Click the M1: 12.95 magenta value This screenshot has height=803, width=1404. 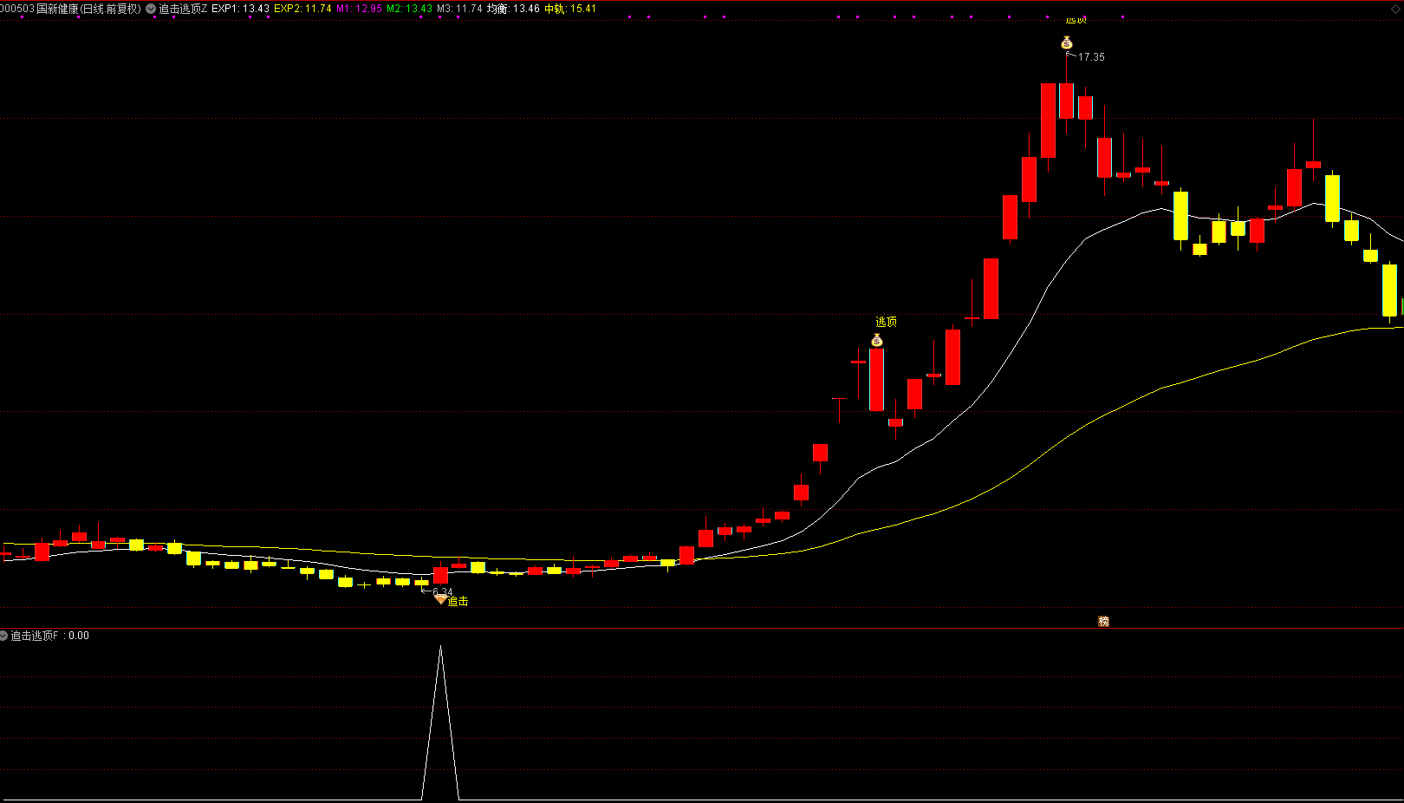pos(359,9)
